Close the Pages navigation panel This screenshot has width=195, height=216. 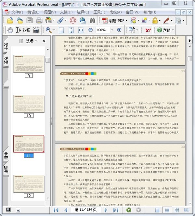(x=44, y=41)
